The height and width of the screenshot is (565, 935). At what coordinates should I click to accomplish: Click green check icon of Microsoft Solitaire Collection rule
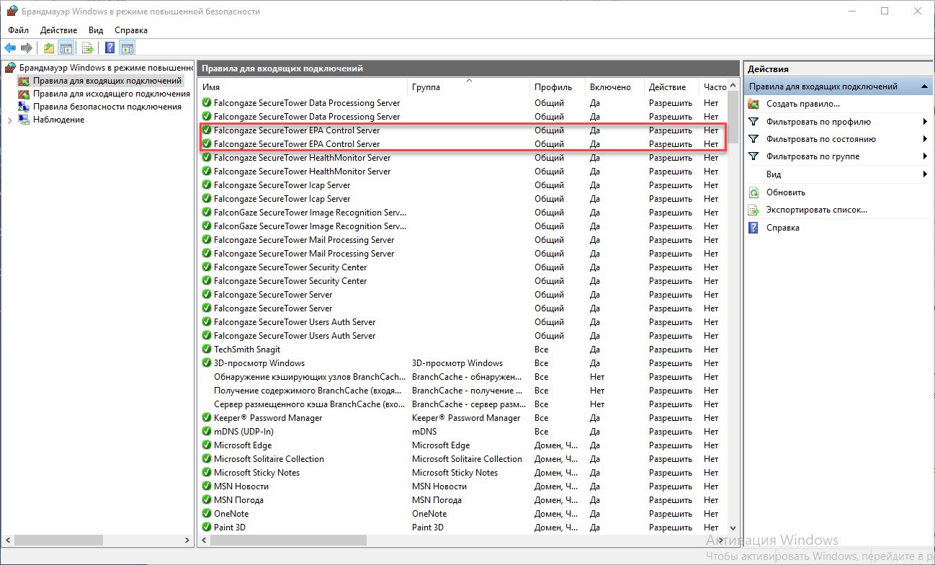(207, 459)
